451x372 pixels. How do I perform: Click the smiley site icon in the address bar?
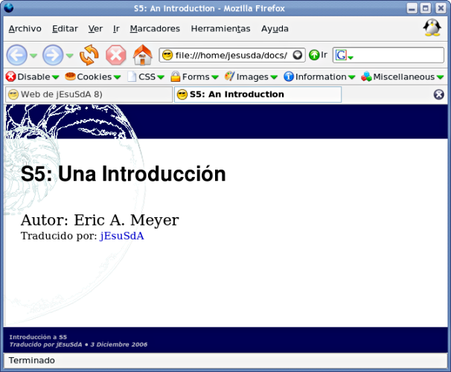pyautogui.click(x=167, y=55)
